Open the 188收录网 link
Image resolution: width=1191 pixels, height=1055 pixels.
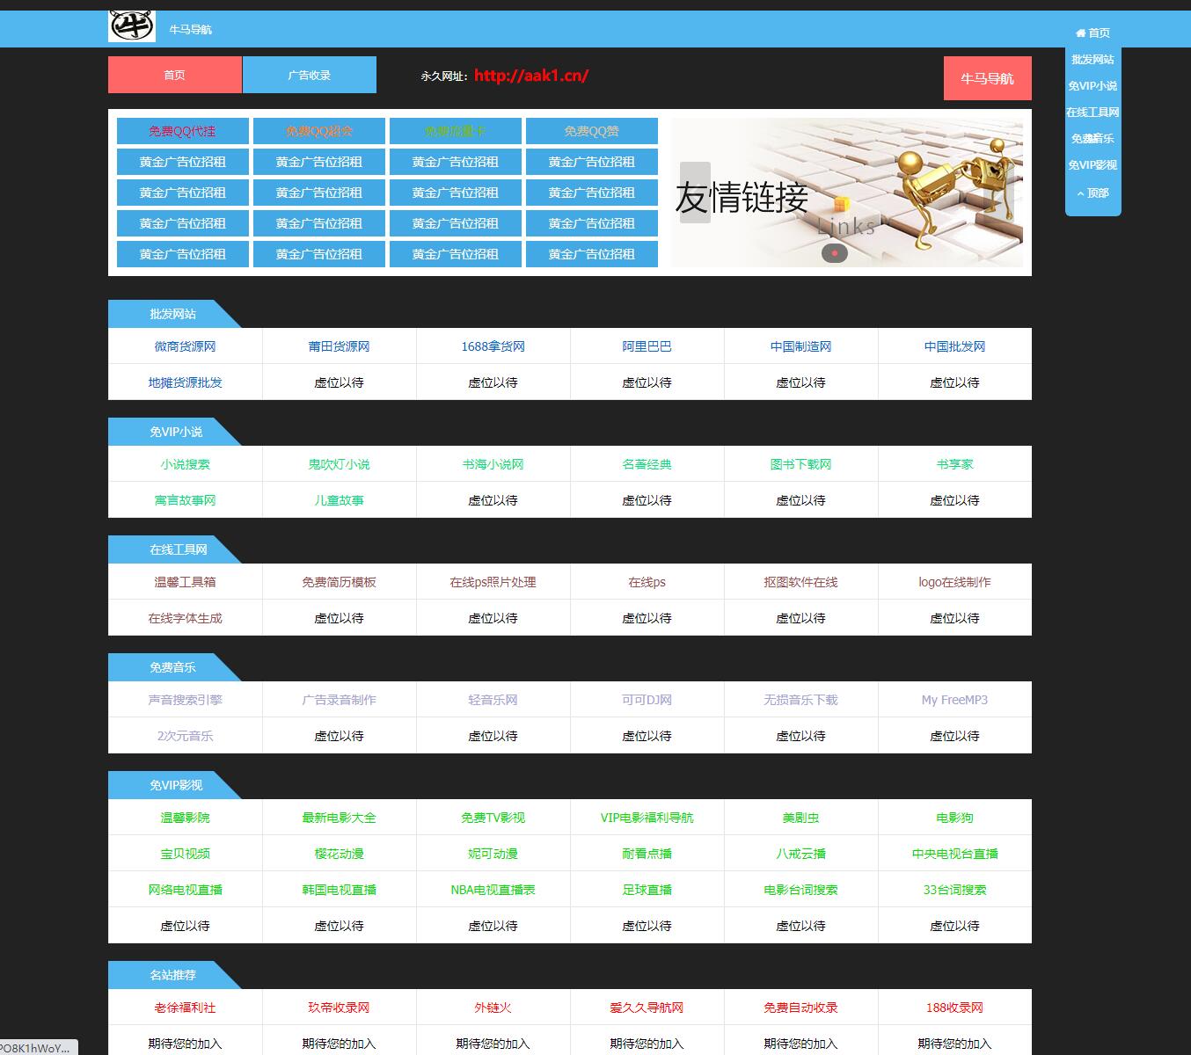pyautogui.click(x=954, y=1008)
